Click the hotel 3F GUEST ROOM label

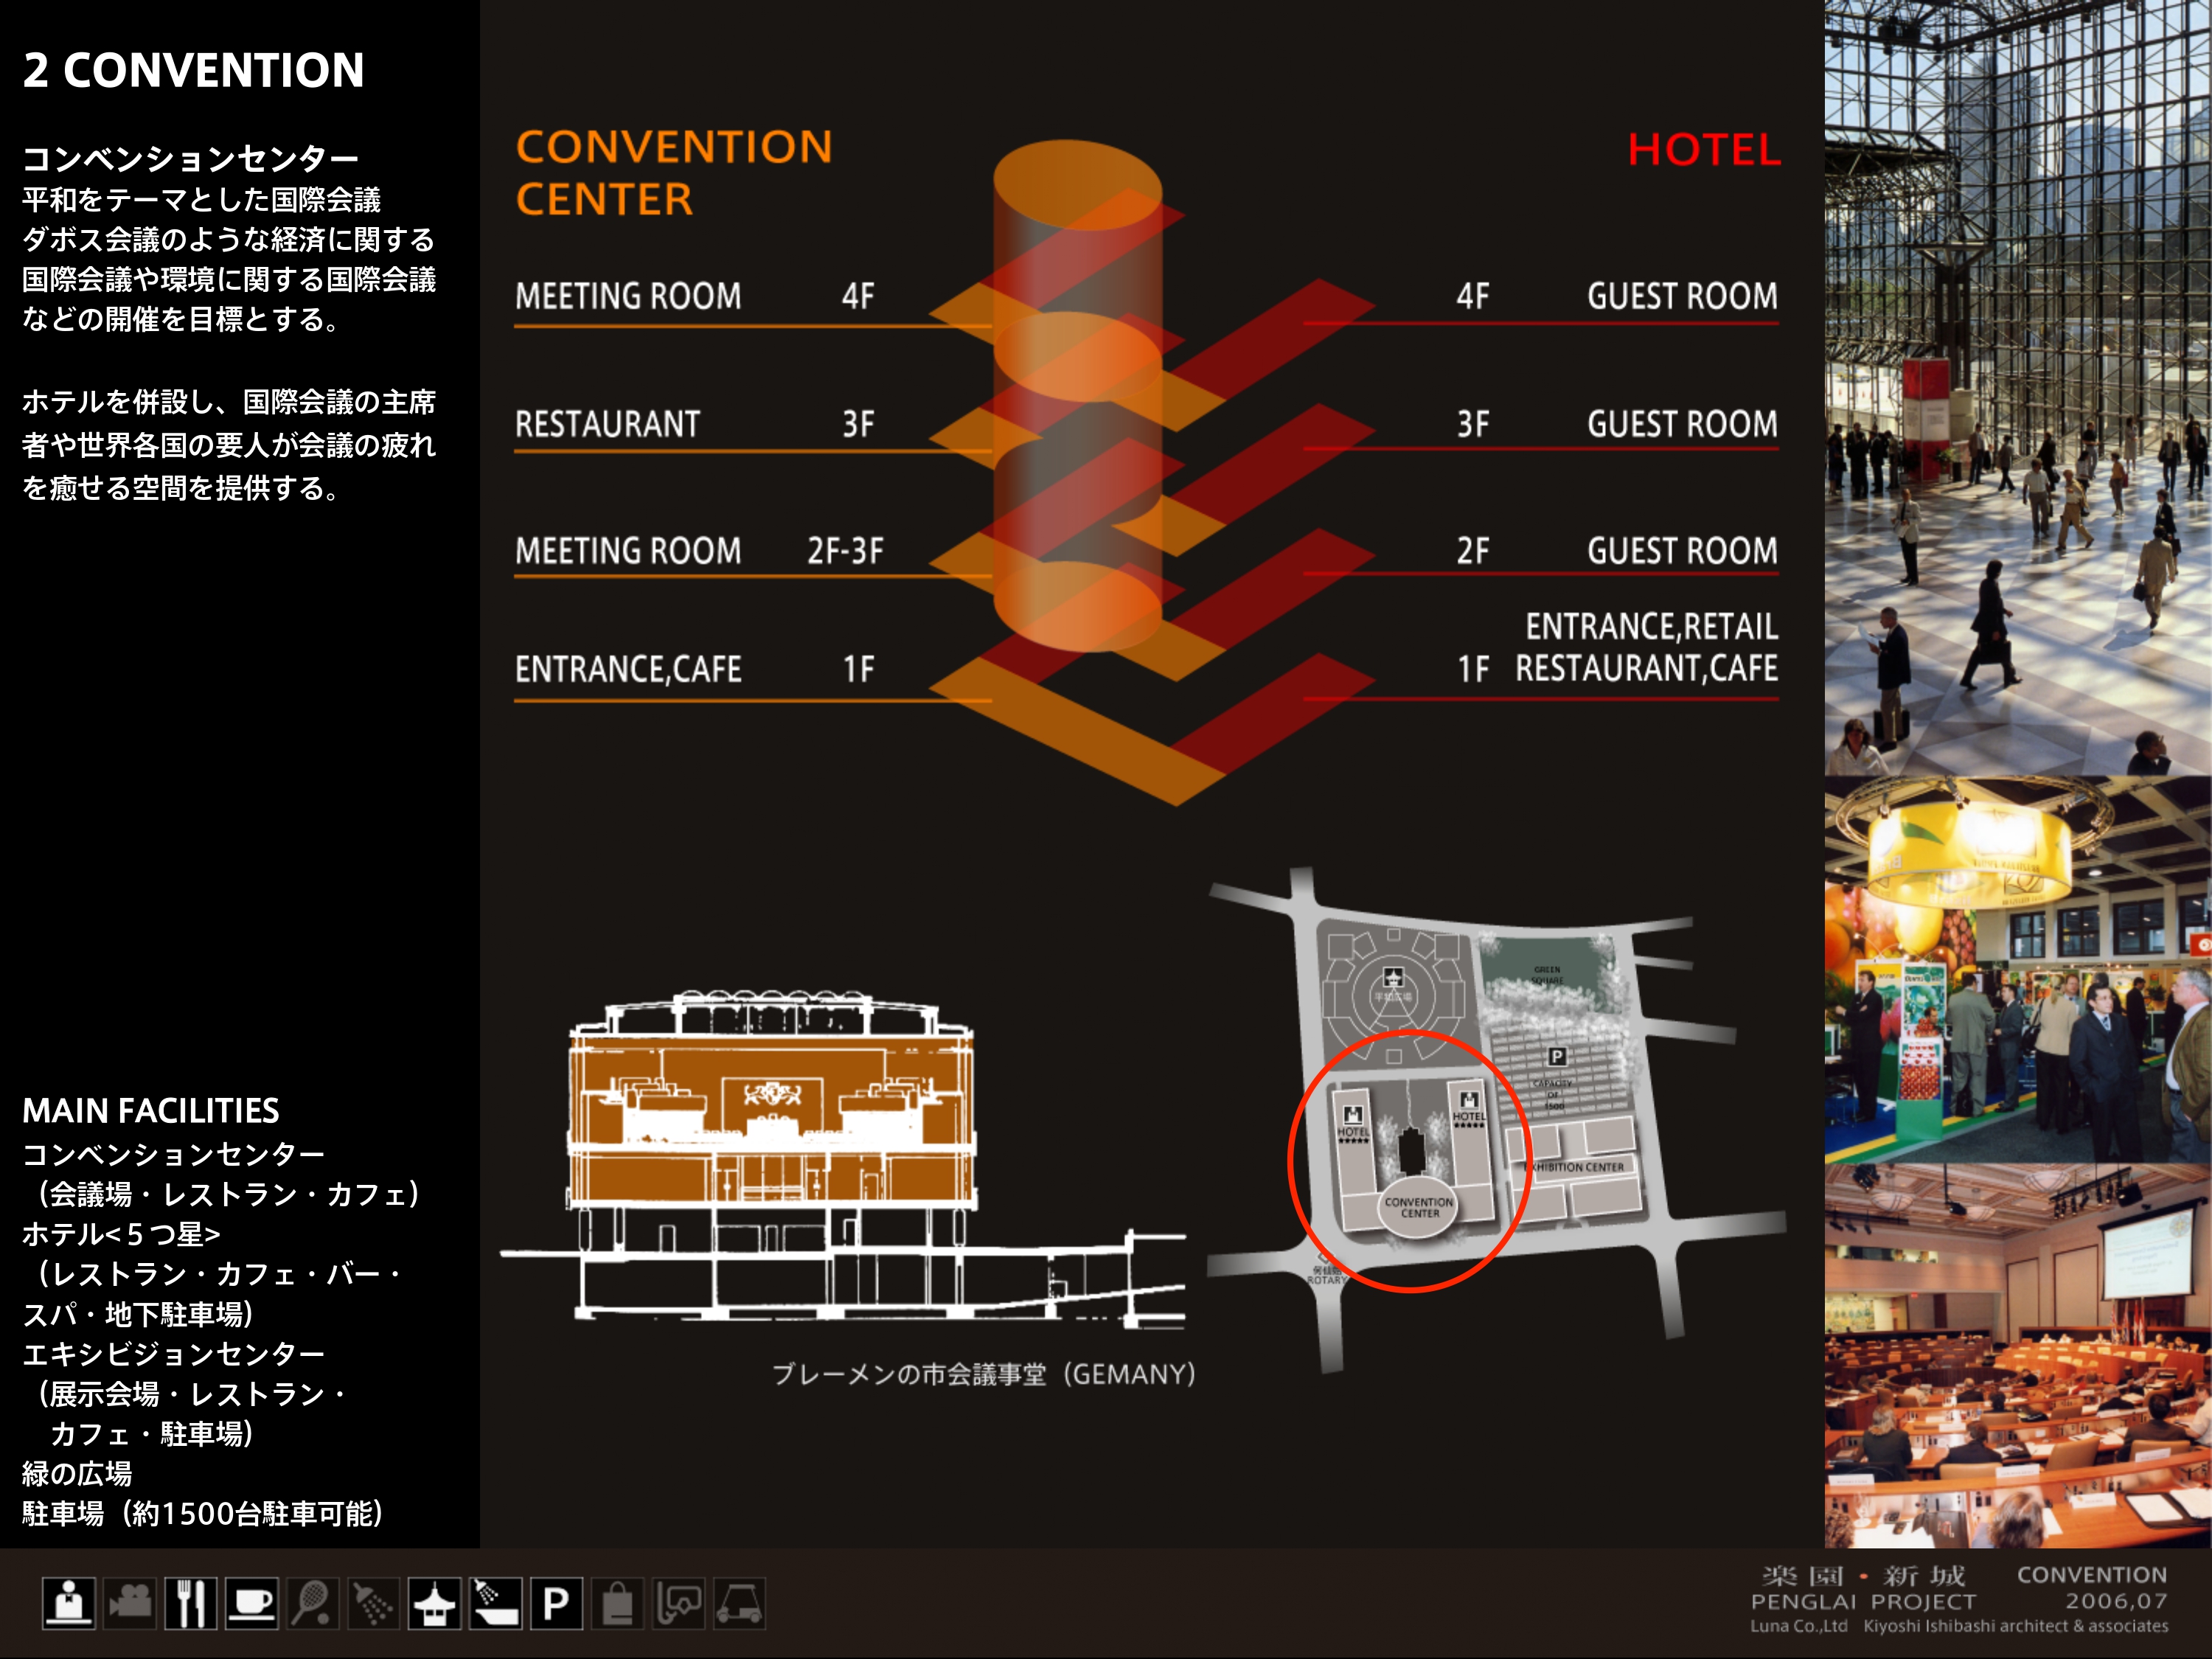tap(1617, 424)
